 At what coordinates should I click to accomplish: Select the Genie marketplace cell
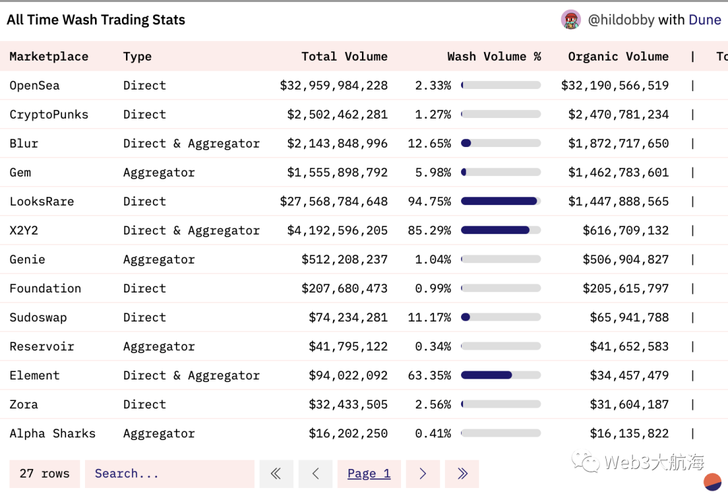pyautogui.click(x=28, y=259)
